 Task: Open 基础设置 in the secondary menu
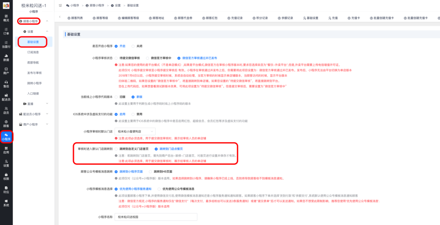click(33, 42)
